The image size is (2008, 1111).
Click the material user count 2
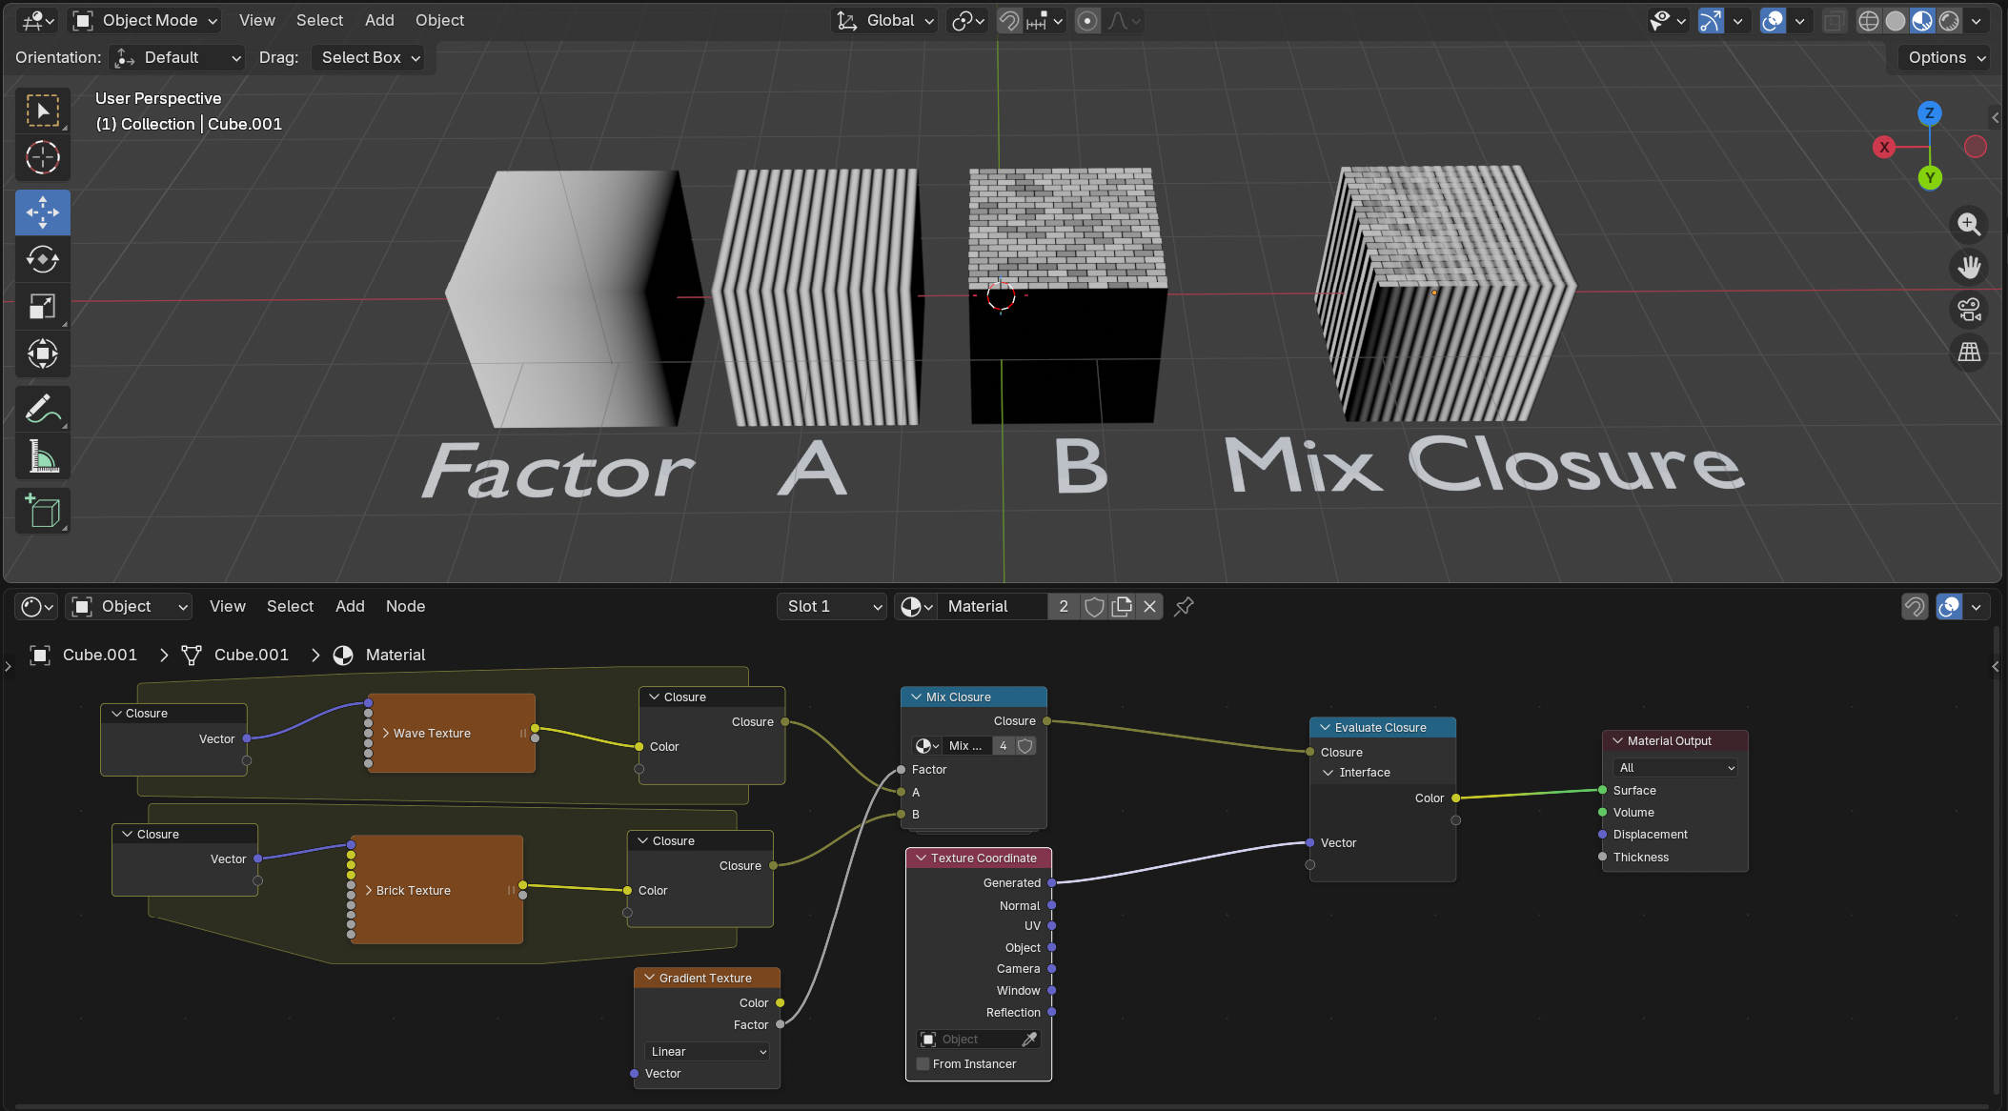[1064, 607]
